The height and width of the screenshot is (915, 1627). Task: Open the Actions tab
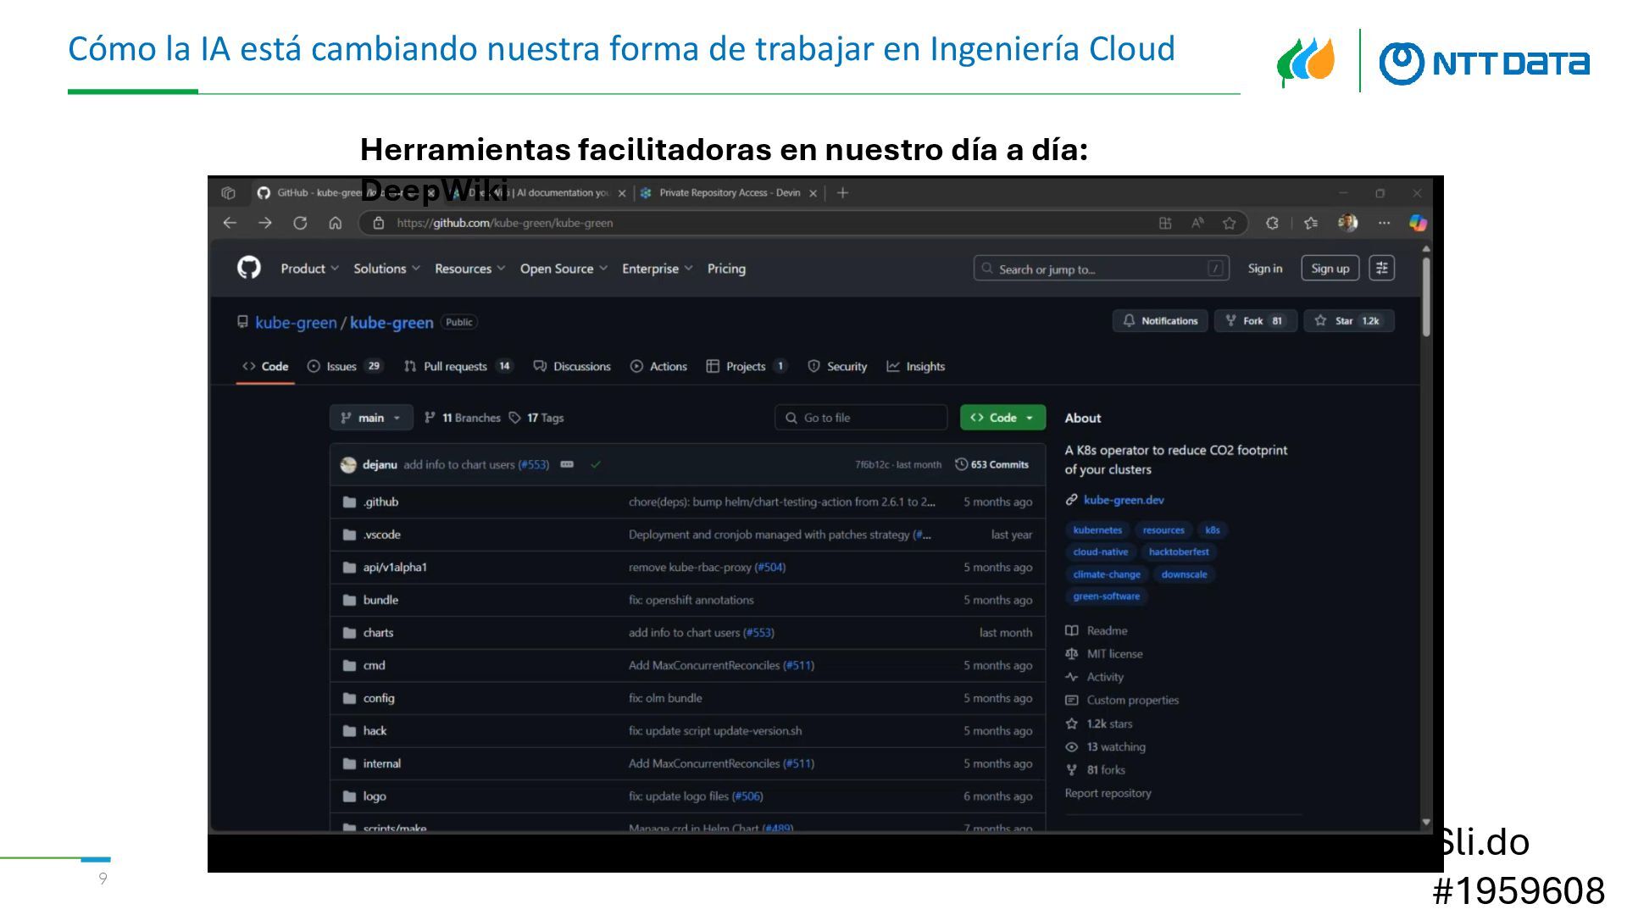point(658,366)
